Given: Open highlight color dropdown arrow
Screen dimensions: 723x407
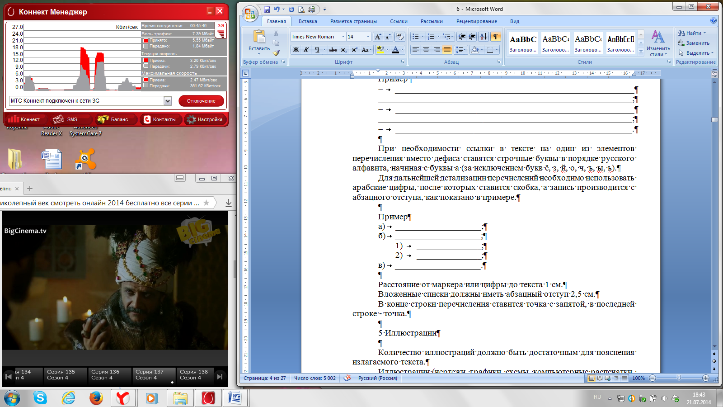Looking at the screenshot, I should pyautogui.click(x=387, y=50).
